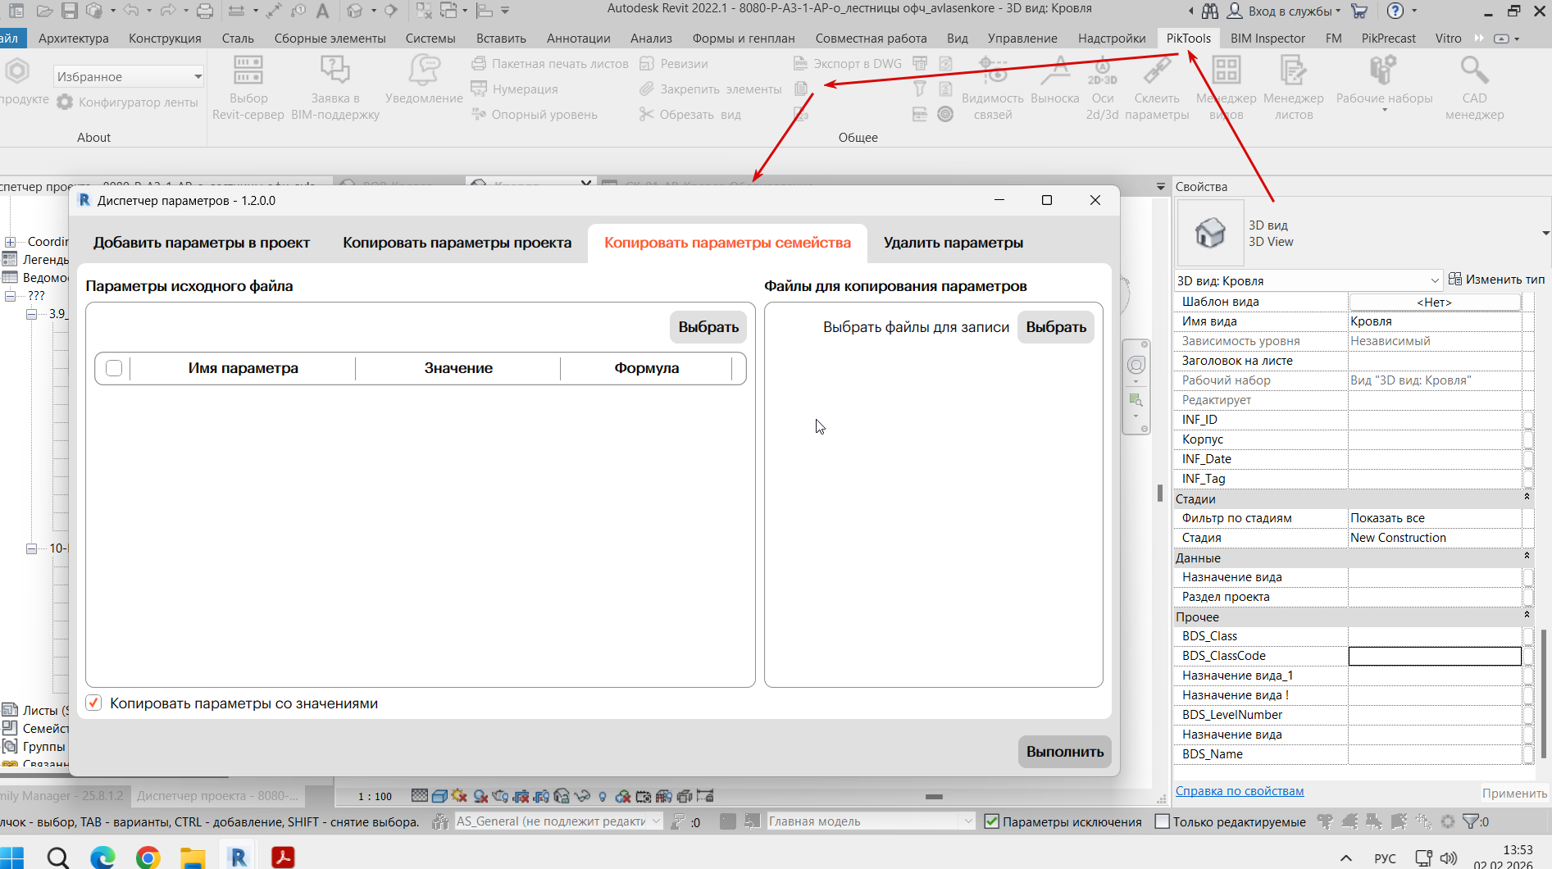
Task: Click the Шаблон вида <Нет> button
Action: [1435, 302]
